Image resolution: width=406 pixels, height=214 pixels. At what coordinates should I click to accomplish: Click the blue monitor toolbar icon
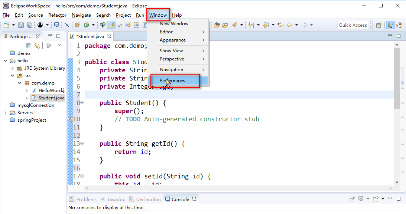[x=56, y=25]
